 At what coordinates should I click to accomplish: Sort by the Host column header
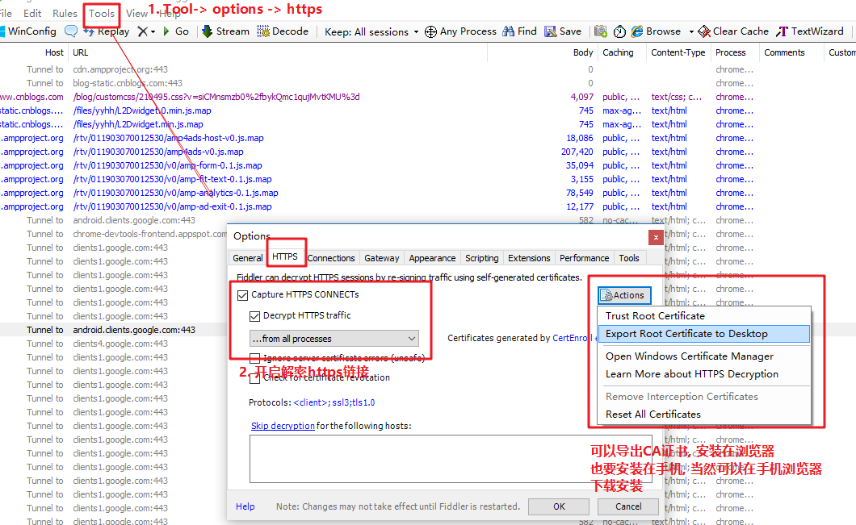click(x=54, y=52)
